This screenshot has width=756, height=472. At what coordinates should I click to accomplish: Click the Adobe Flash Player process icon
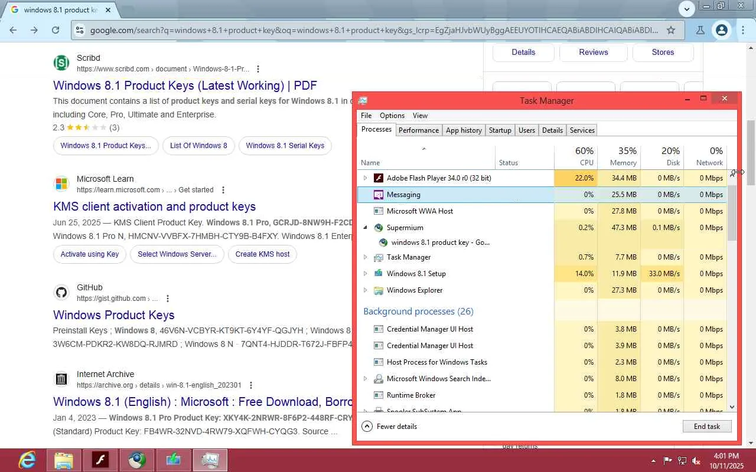(379, 178)
